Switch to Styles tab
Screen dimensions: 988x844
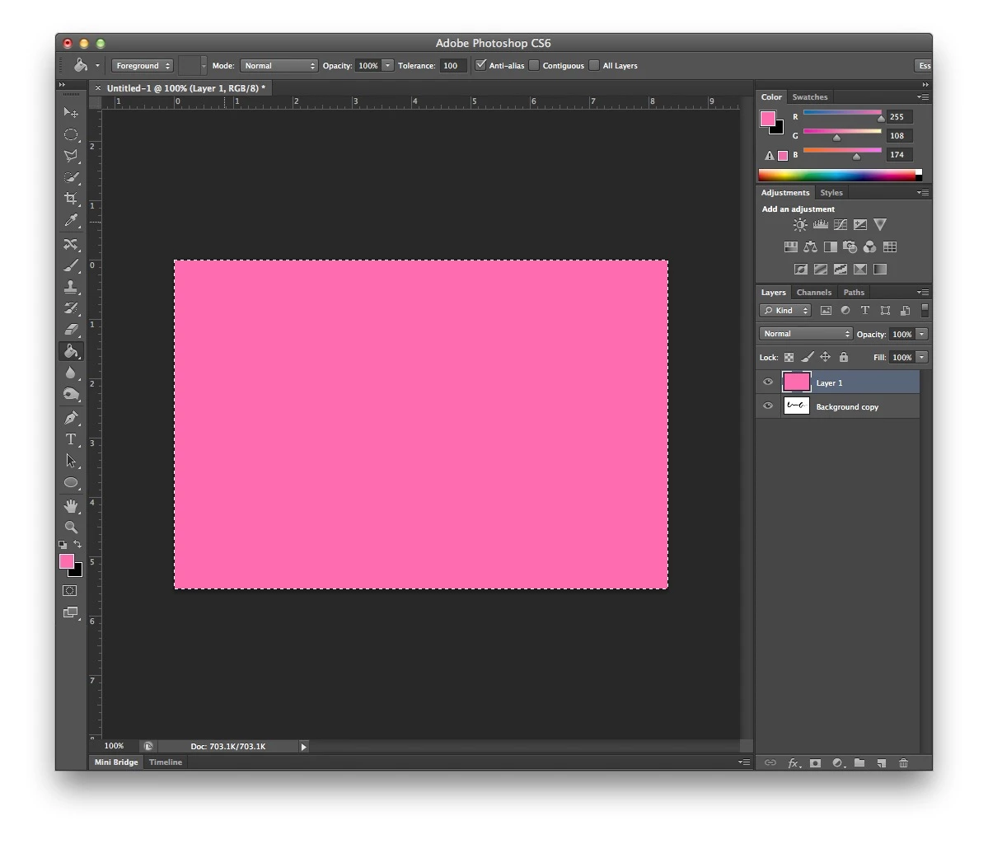pos(831,193)
